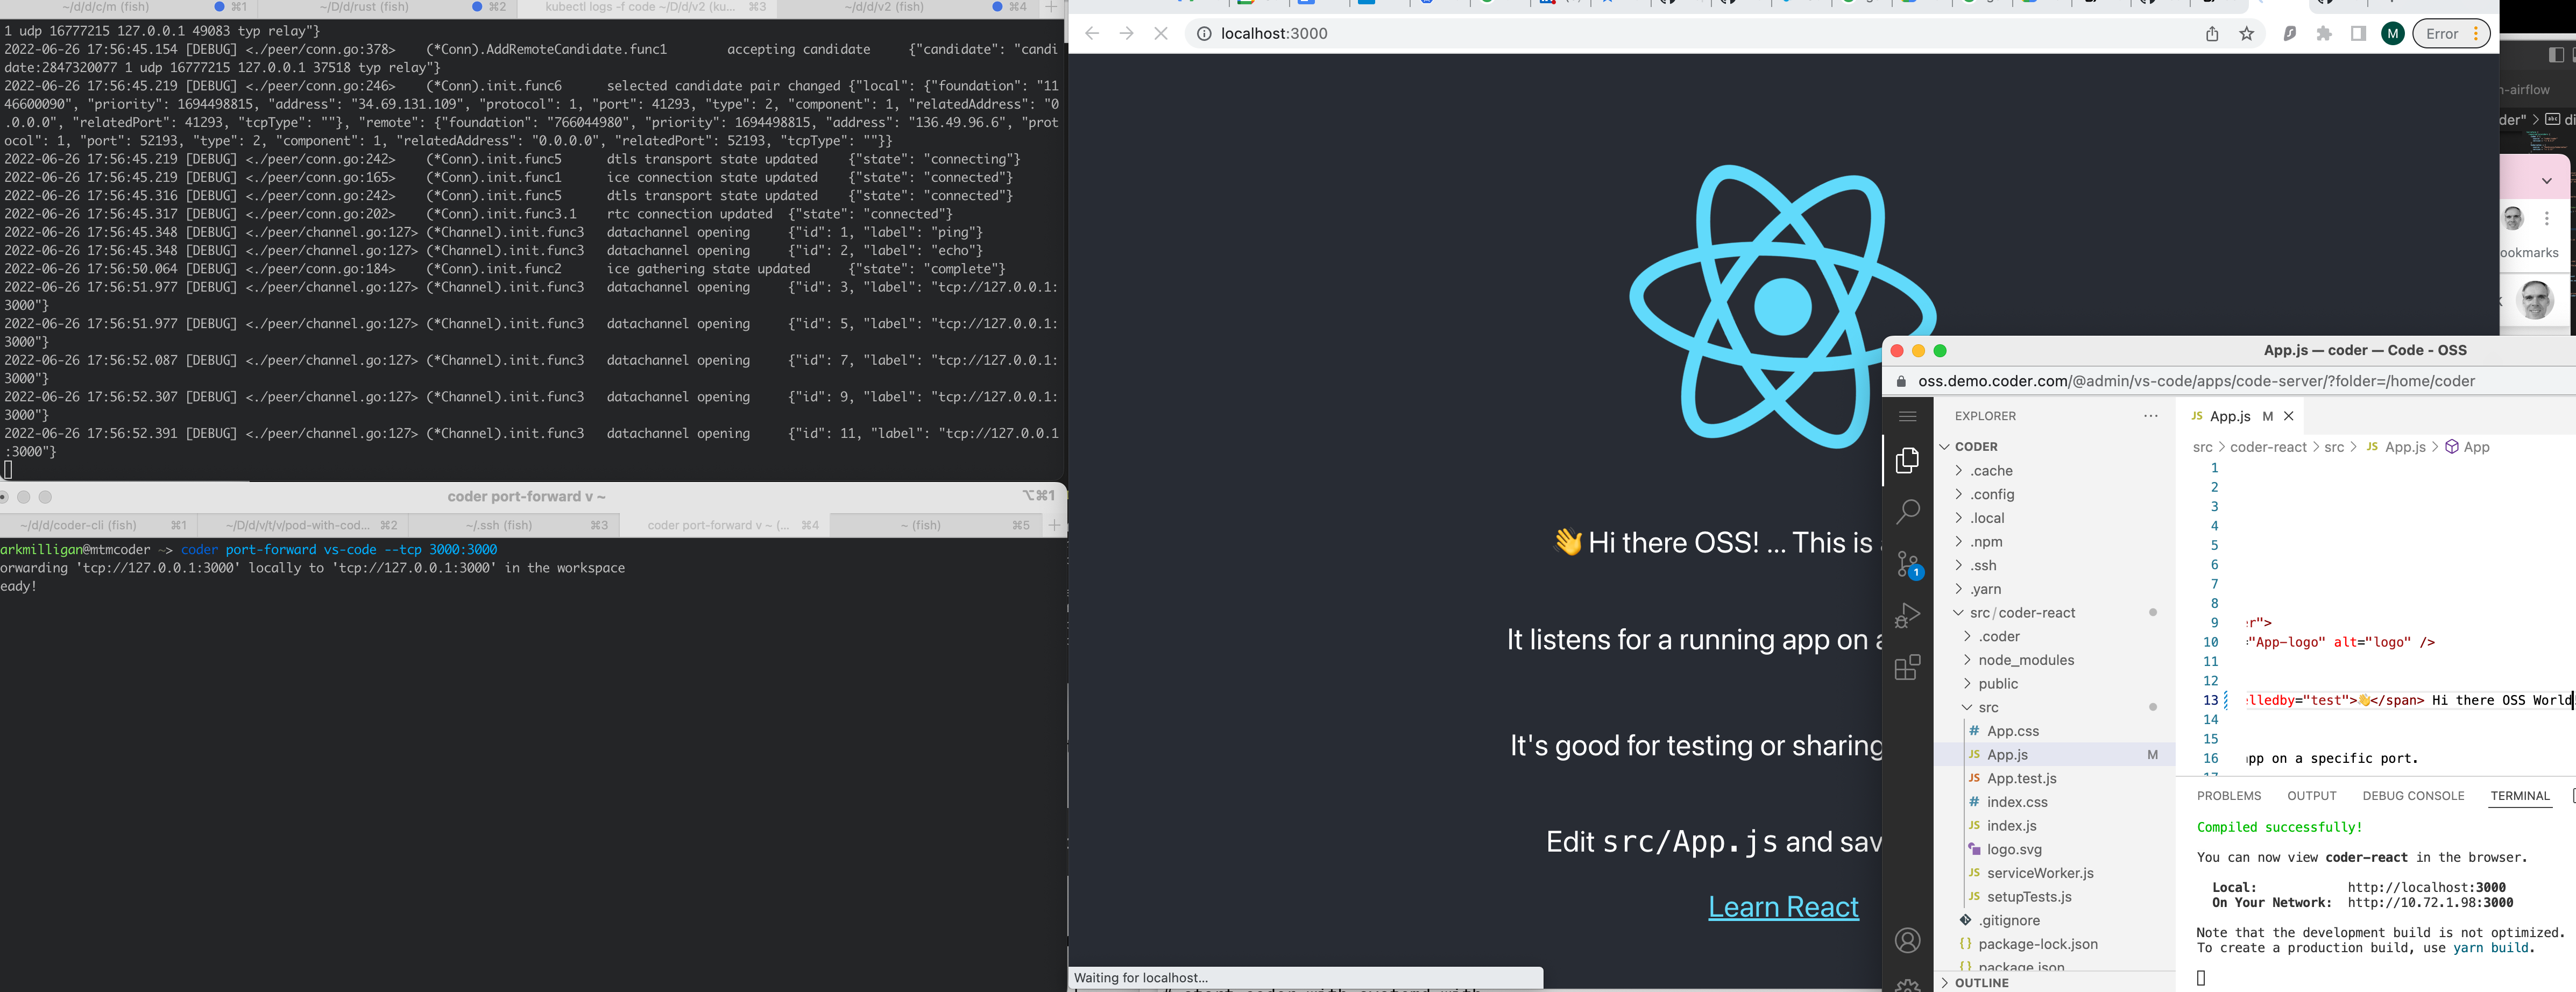The height and width of the screenshot is (992, 2576).
Task: Open the hamburger application menu in Code - OSS
Action: coord(1907,416)
